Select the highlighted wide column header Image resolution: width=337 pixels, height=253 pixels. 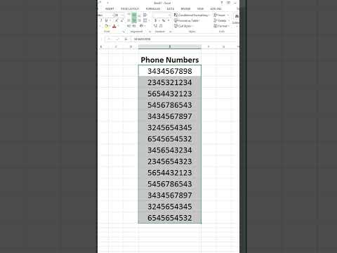pyautogui.click(x=170, y=46)
